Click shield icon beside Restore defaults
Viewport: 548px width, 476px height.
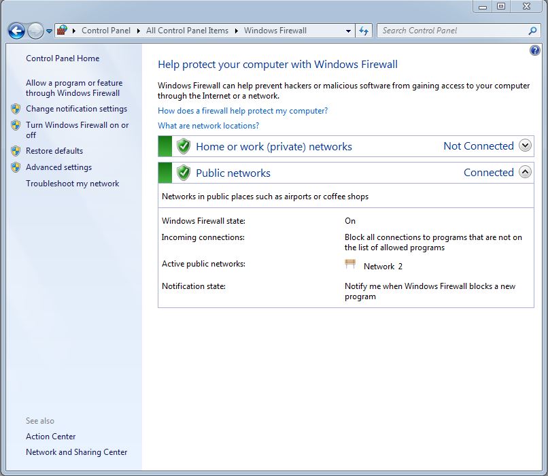tap(16, 151)
